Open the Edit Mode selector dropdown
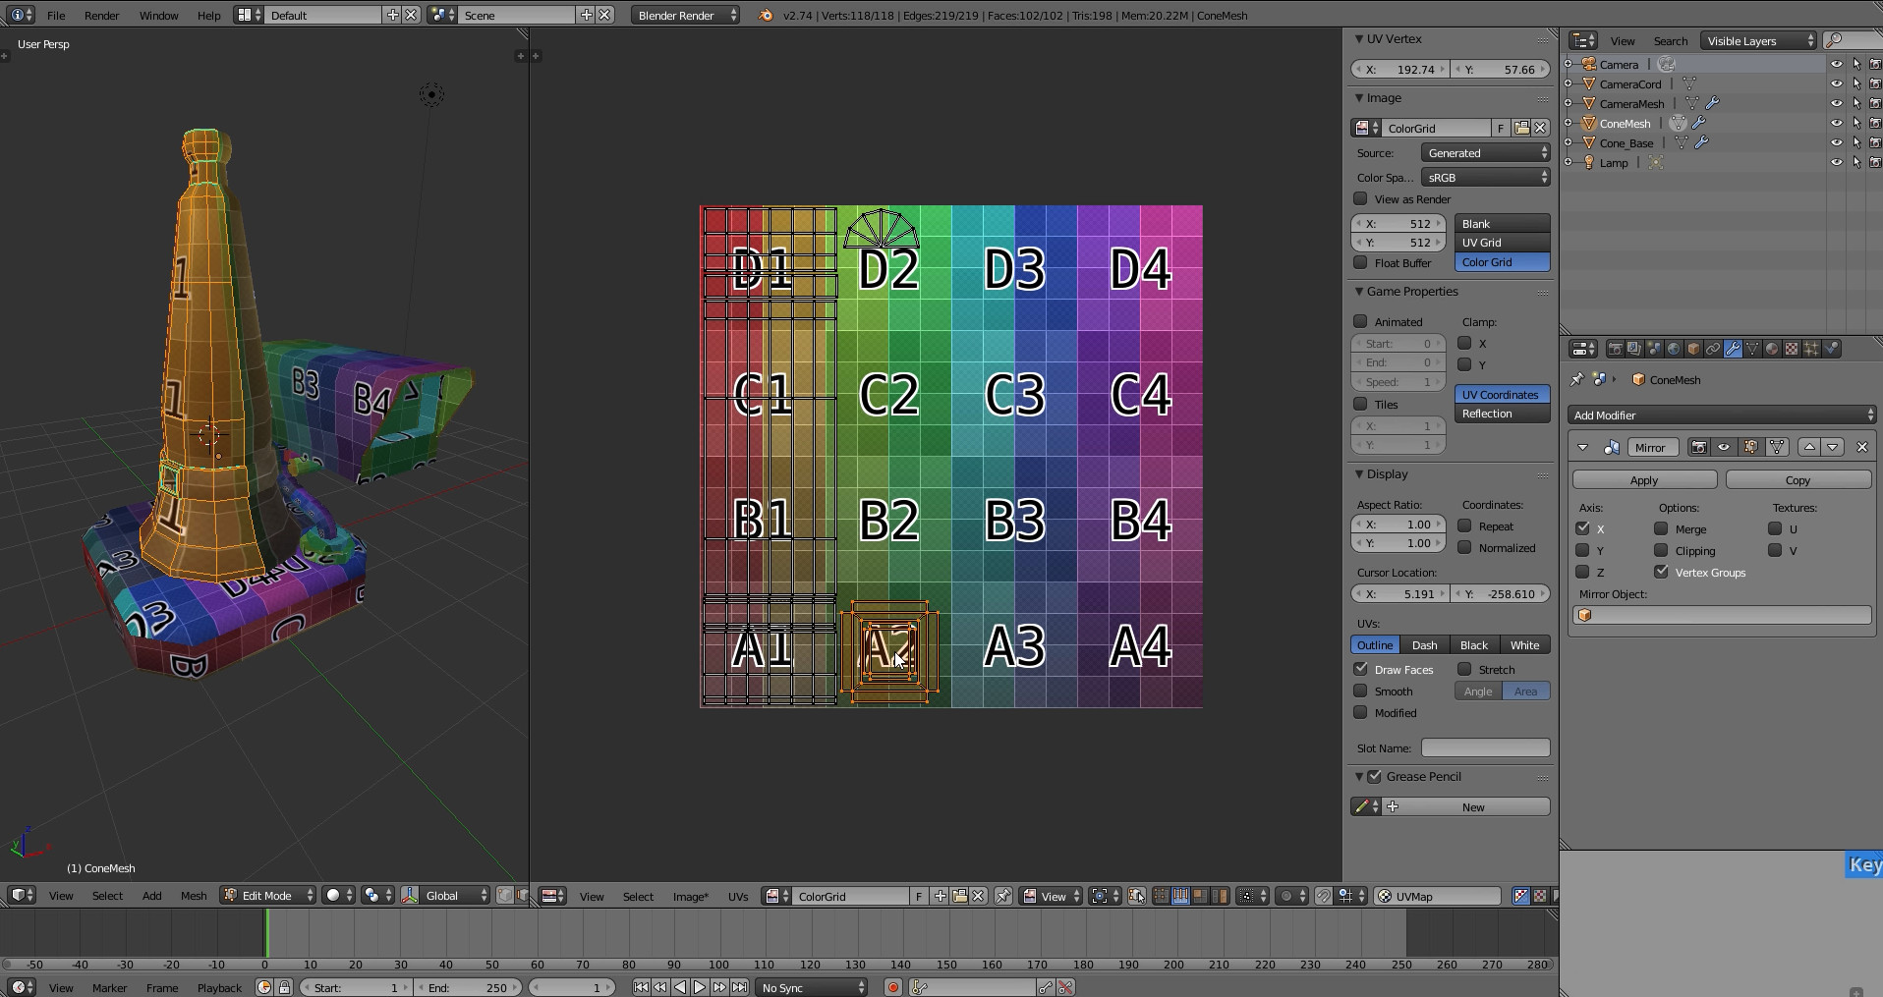The image size is (1883, 997). pos(267,895)
